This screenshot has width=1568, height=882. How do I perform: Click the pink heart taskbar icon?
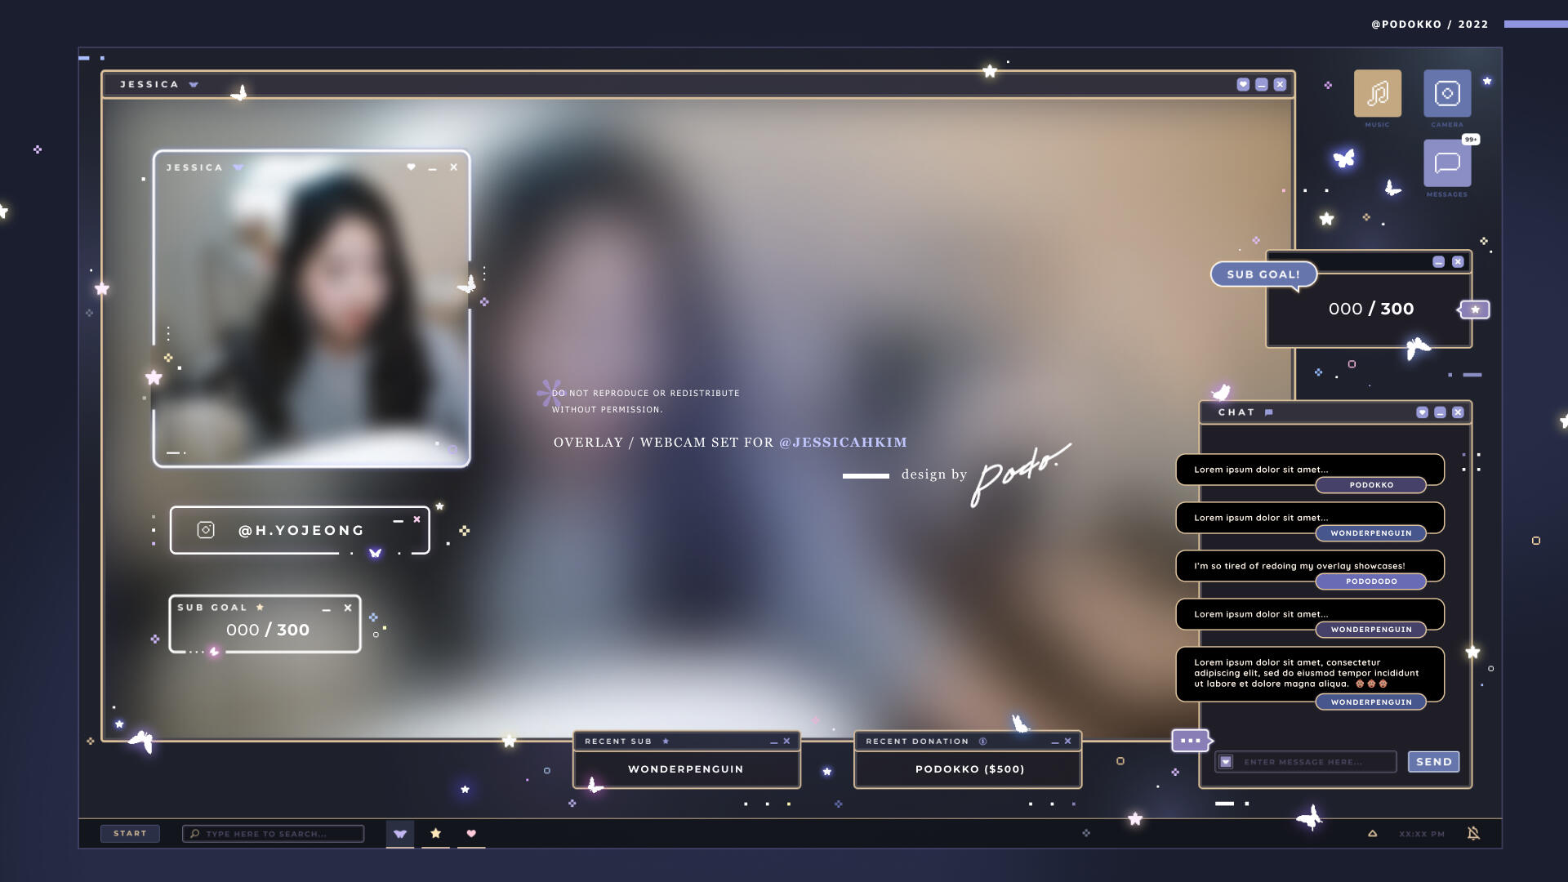[471, 833]
